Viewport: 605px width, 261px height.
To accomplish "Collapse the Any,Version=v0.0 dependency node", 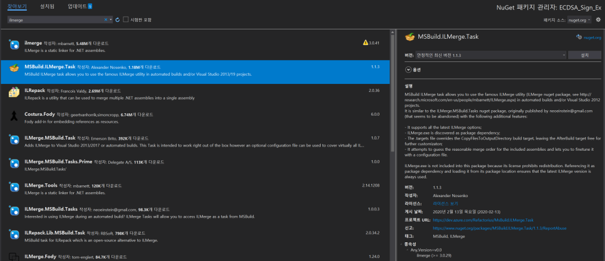I will (408, 250).
